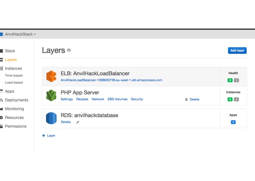Open PHP App Server EBS Volumes
The image size is (255, 181).
pos(117,99)
